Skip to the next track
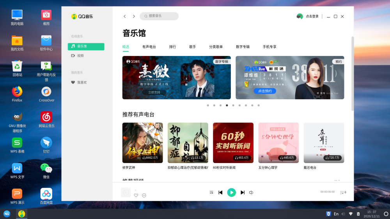 243,193
